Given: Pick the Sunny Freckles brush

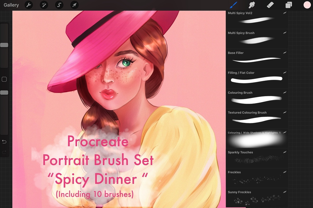Looking at the screenshot, I should click(x=256, y=198).
